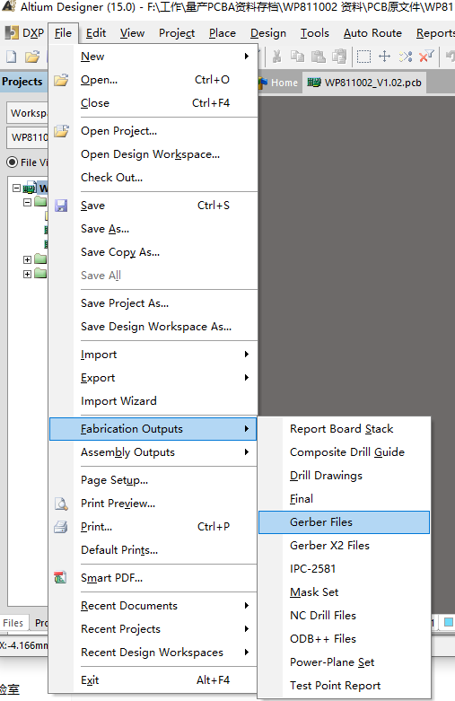Click the Cut scissors toolbar icon
Viewport: 455px width, 701px height.
click(x=277, y=57)
